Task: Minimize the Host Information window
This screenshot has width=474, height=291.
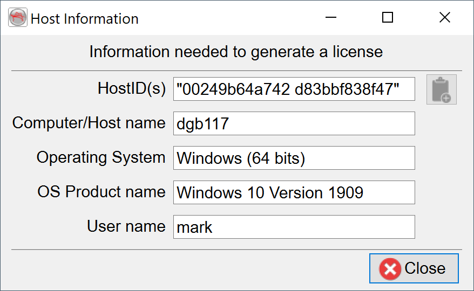Action: (330, 18)
